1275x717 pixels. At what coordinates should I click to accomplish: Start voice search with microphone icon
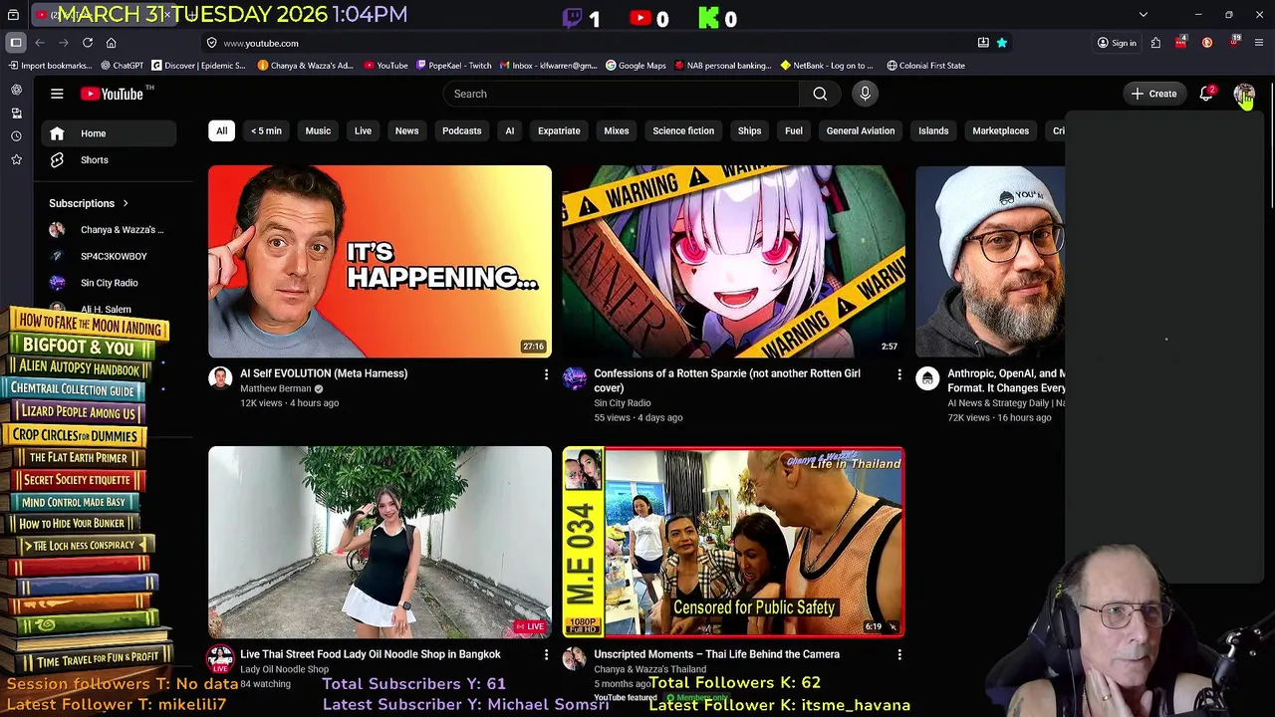865,94
